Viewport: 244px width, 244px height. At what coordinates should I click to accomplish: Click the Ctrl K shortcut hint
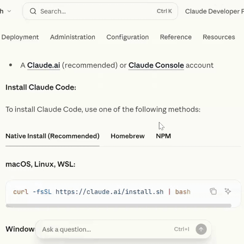164,11
